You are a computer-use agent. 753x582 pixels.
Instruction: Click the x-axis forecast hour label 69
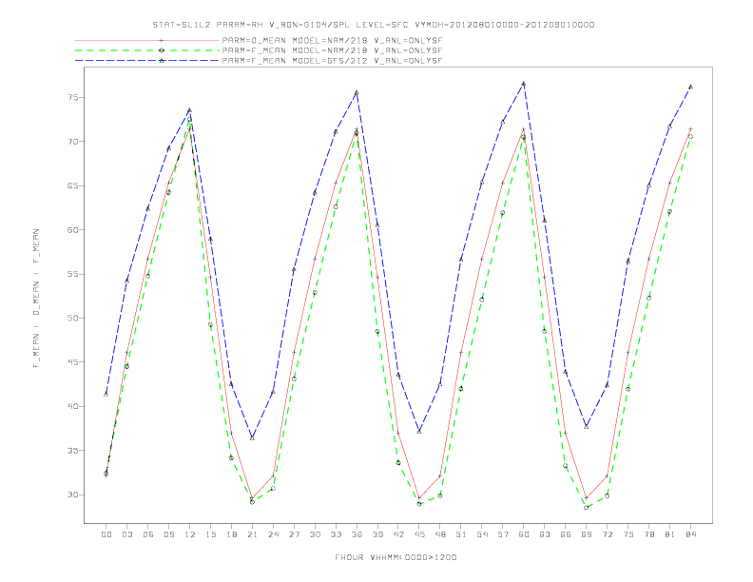coord(587,534)
